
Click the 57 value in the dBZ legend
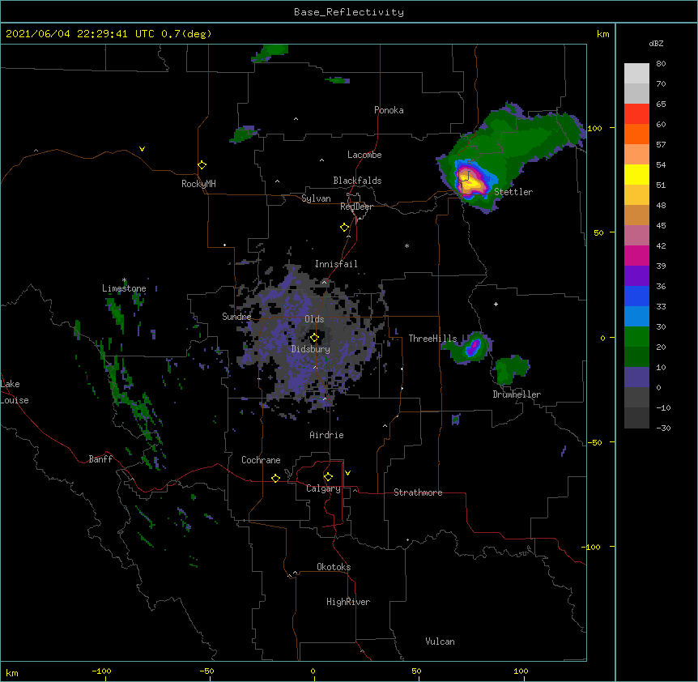tap(661, 145)
